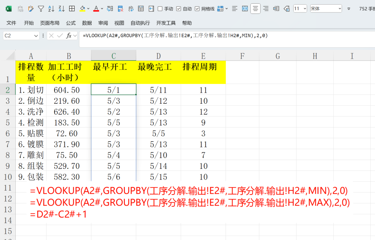Select cell with date 5/15
The width and height of the screenshot is (375, 240).
coord(159,177)
